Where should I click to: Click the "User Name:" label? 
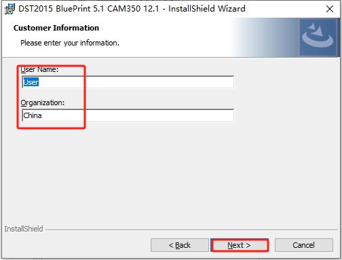pos(39,69)
